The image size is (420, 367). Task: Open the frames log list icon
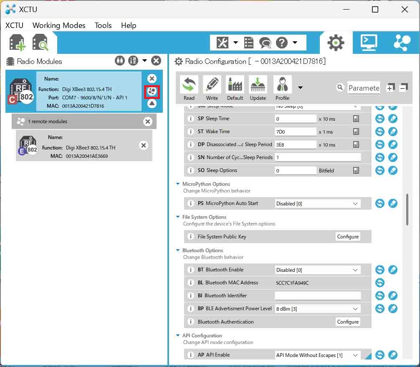pos(249,43)
